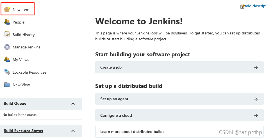Select New View in sidebar
266x138 pixels.
point(21,85)
